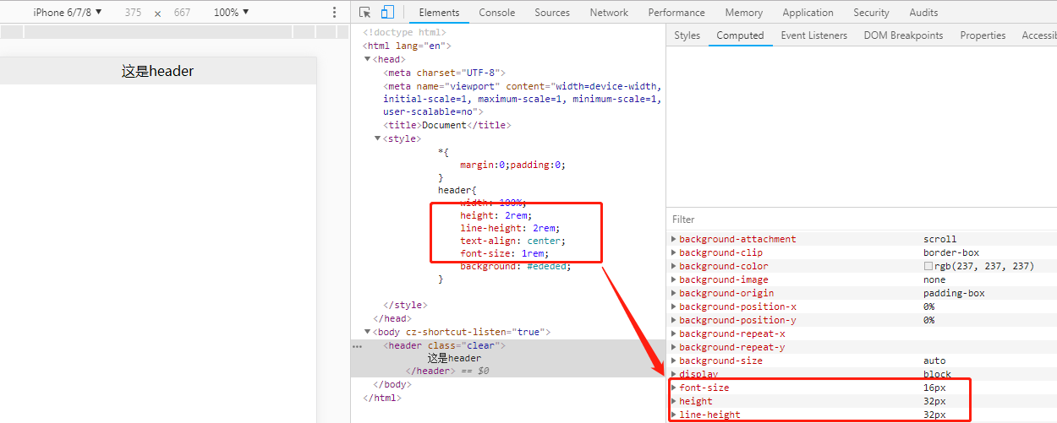1057x423 pixels.
Task: Open the Event Listeners subtab
Action: click(x=813, y=35)
